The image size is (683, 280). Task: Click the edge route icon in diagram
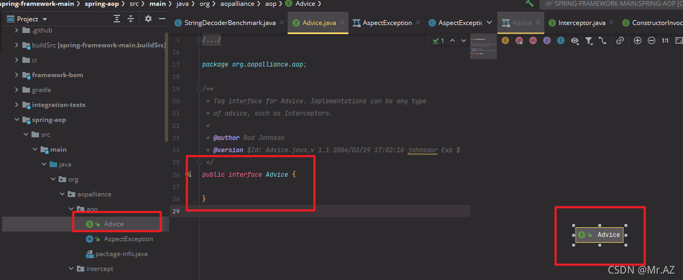pyautogui.click(x=602, y=40)
